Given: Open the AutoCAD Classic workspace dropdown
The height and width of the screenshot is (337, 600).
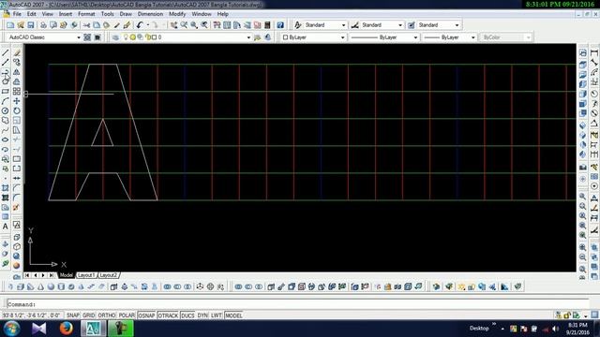Looking at the screenshot, I should [x=79, y=37].
